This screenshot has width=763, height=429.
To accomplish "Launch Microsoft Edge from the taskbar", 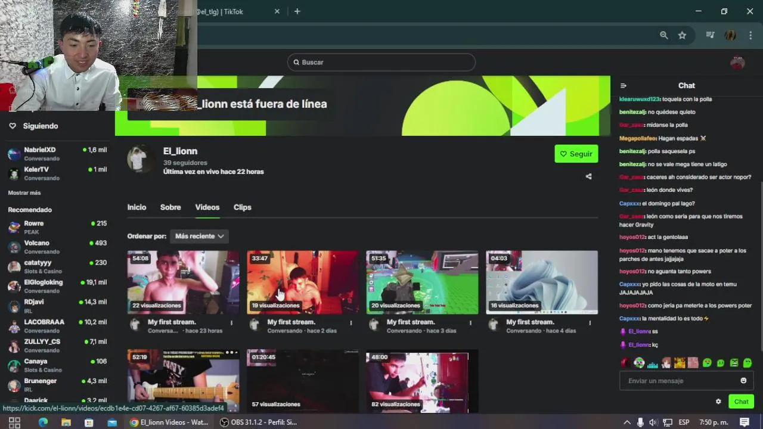I will pos(43,422).
